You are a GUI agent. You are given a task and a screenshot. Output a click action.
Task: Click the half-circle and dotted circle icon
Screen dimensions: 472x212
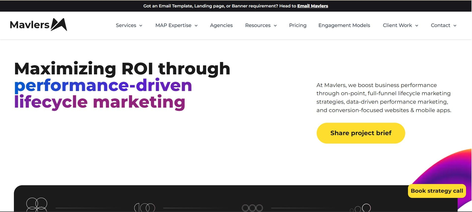point(145,208)
